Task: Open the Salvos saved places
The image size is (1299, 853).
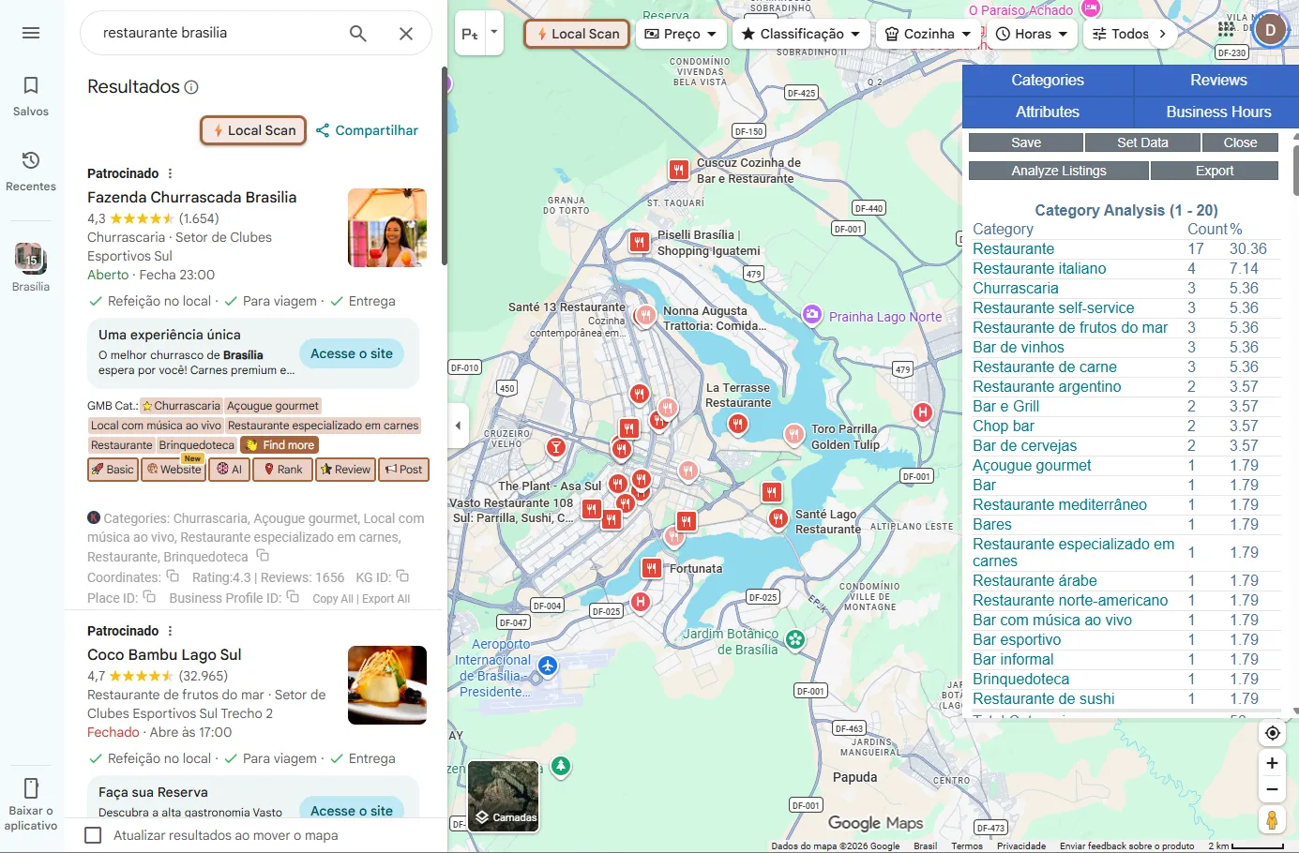Action: [x=31, y=97]
